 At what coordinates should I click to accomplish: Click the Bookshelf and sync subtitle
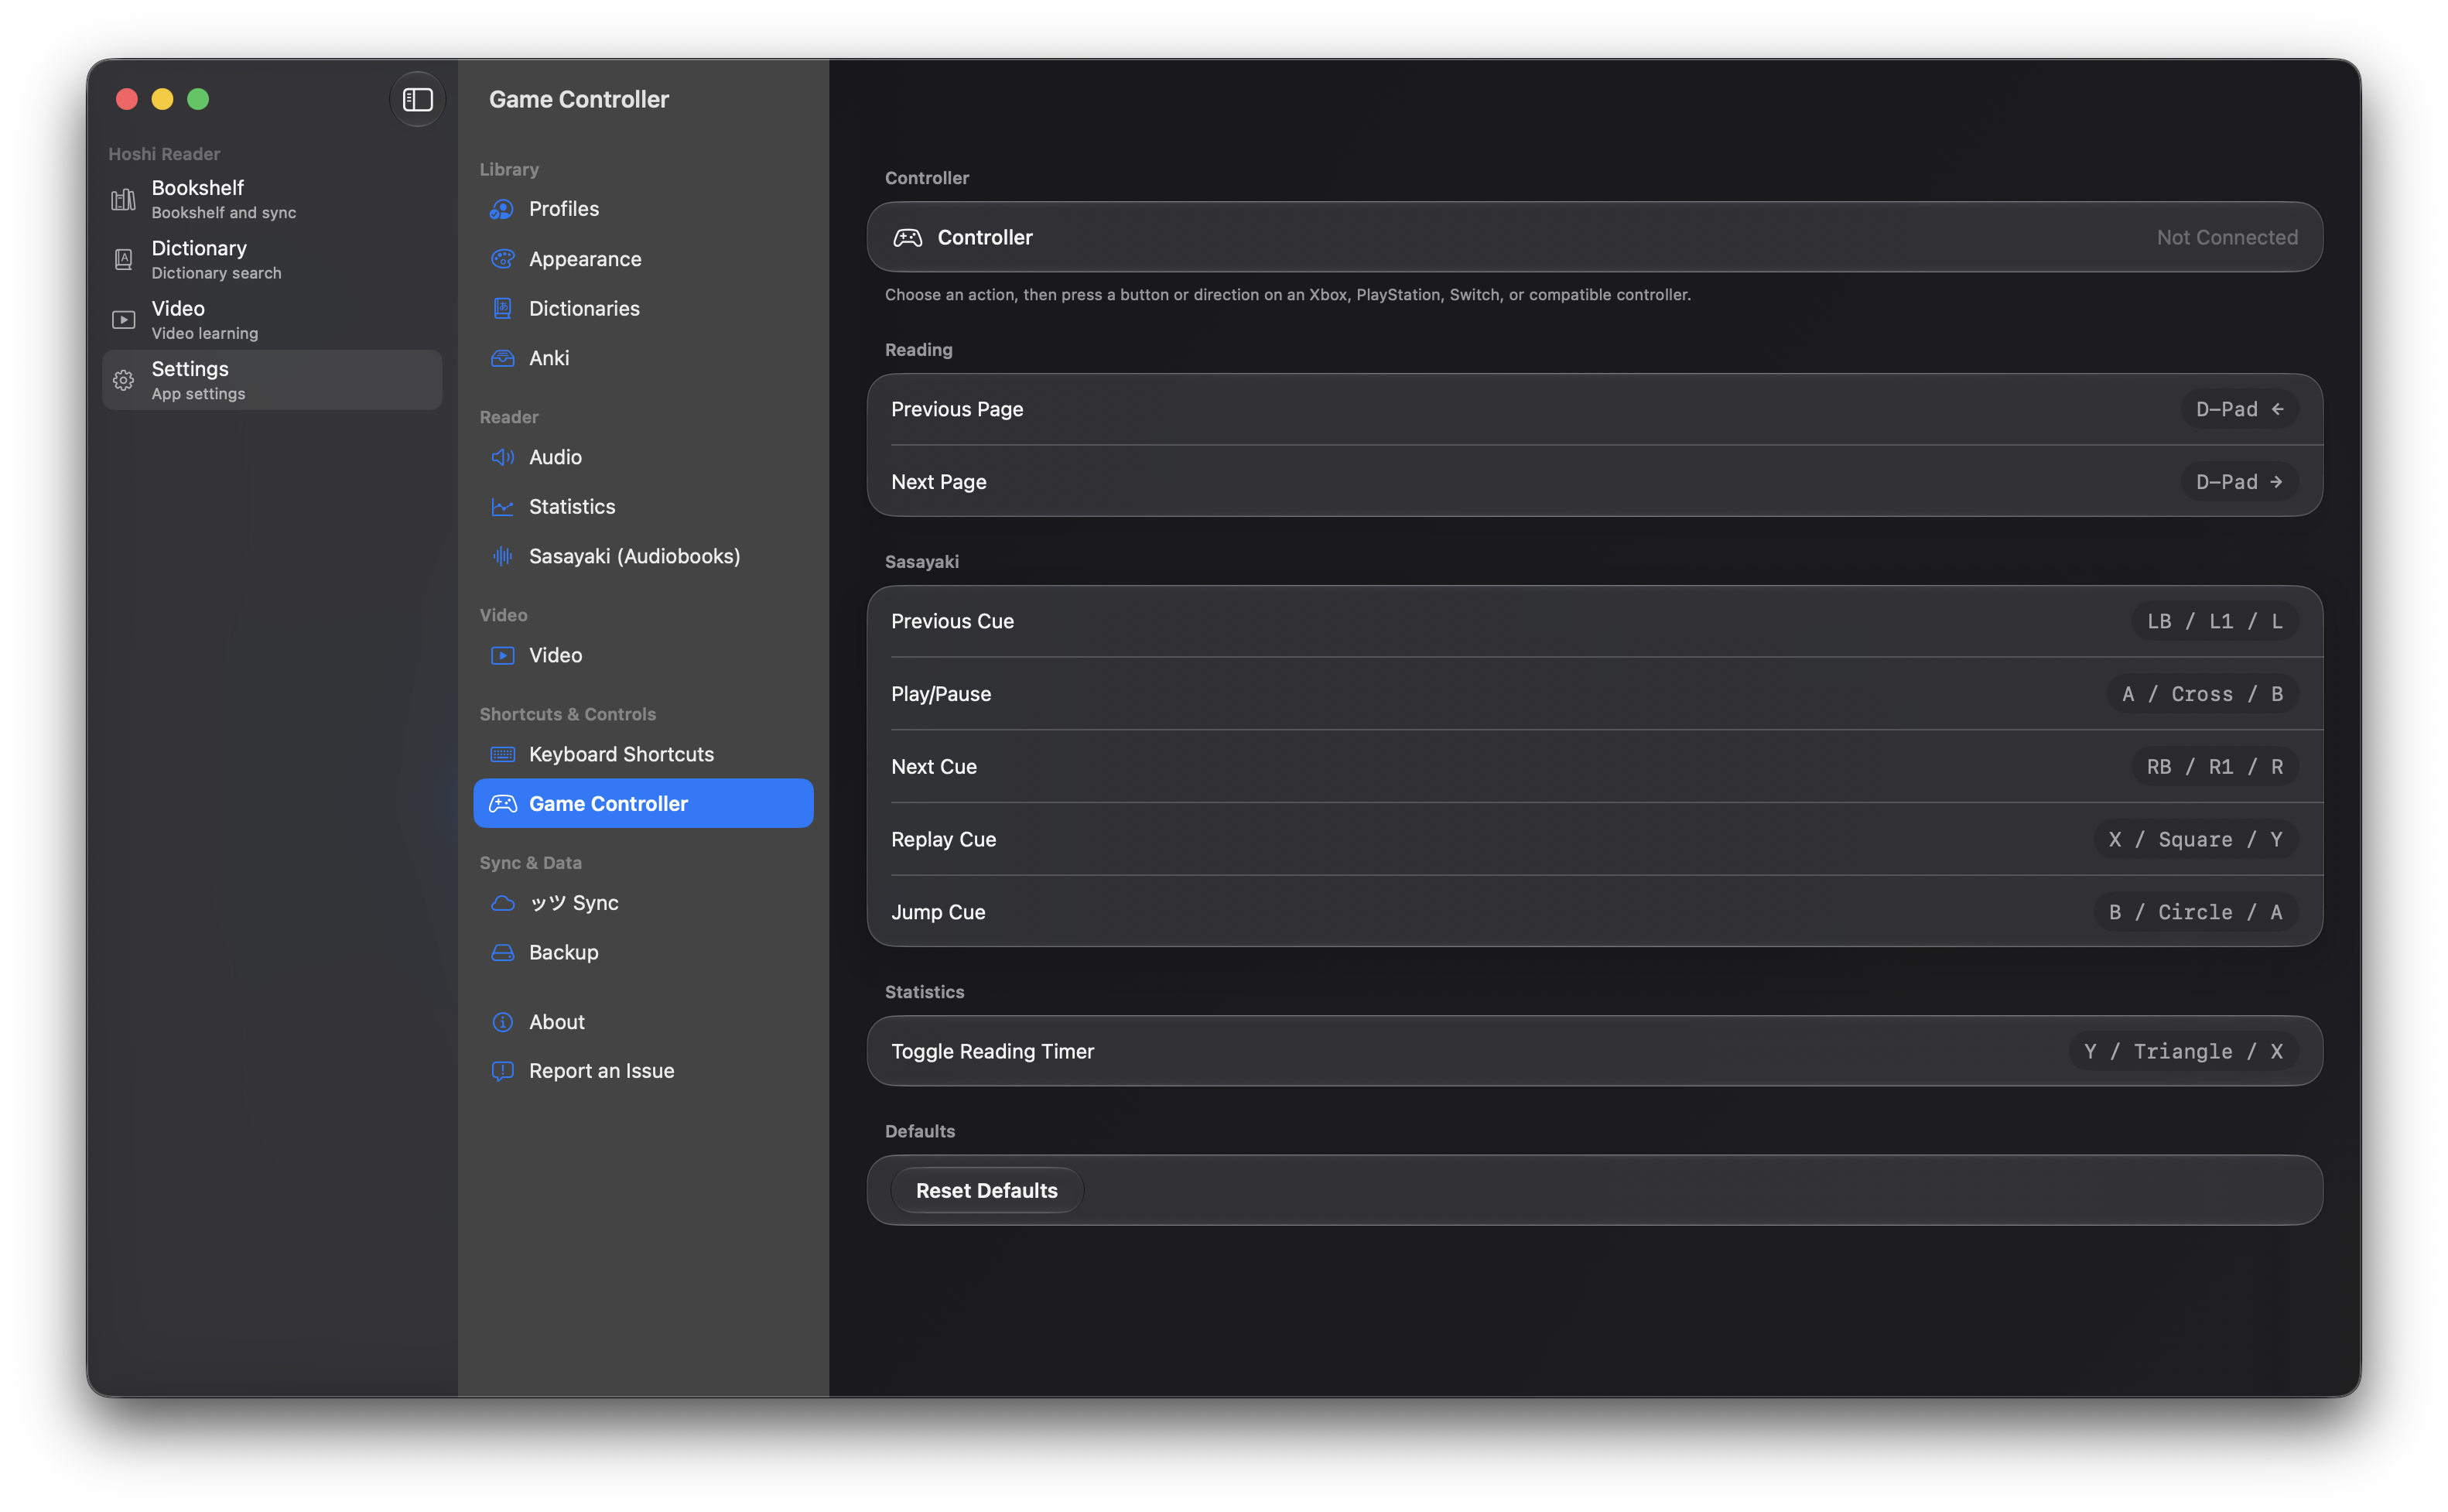tap(224, 213)
